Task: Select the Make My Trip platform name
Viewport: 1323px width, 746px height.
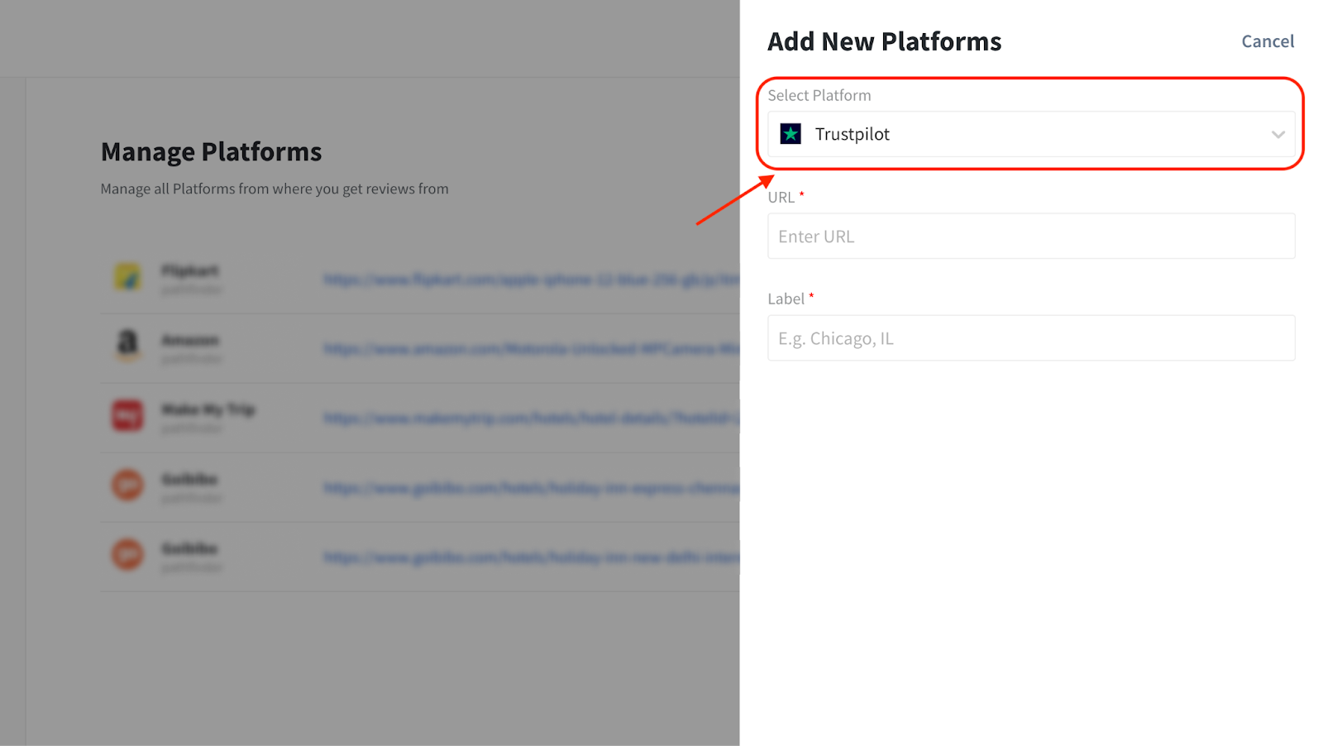Action: pyautogui.click(x=208, y=410)
